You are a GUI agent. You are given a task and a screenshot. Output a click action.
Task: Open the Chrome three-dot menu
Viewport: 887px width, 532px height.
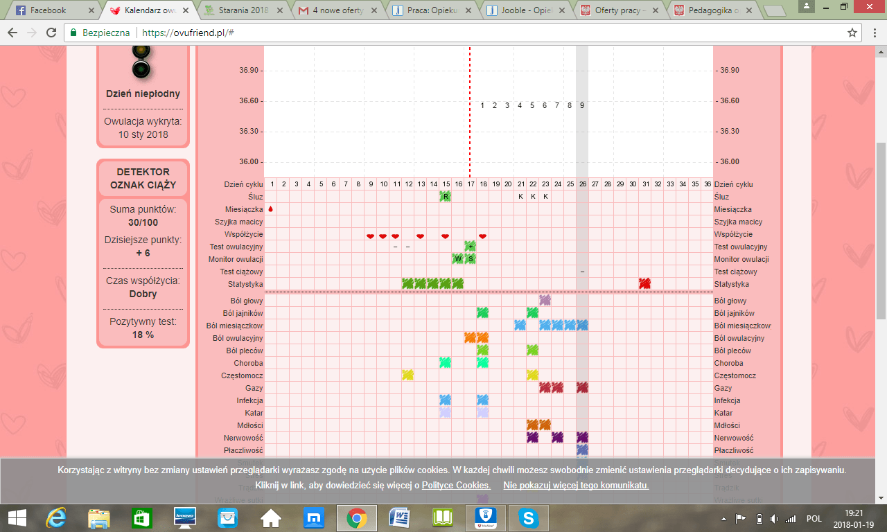(x=872, y=33)
